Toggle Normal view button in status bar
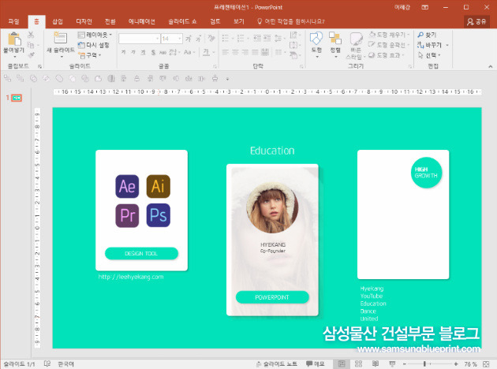The height and width of the screenshot is (369, 497). [x=342, y=363]
